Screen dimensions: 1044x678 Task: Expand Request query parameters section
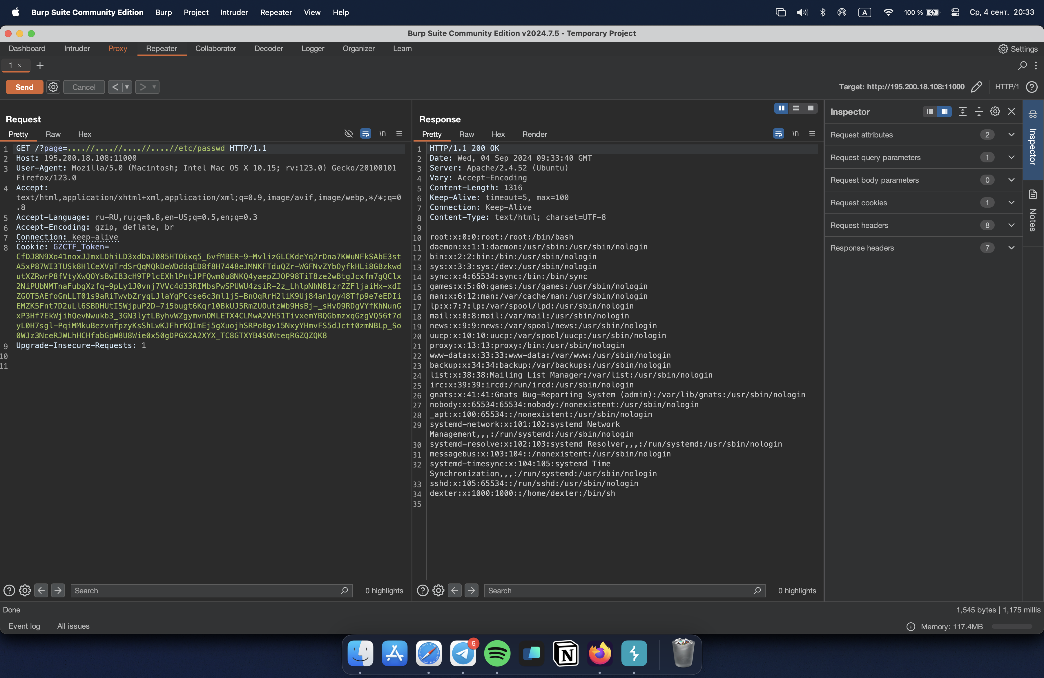[1011, 157]
